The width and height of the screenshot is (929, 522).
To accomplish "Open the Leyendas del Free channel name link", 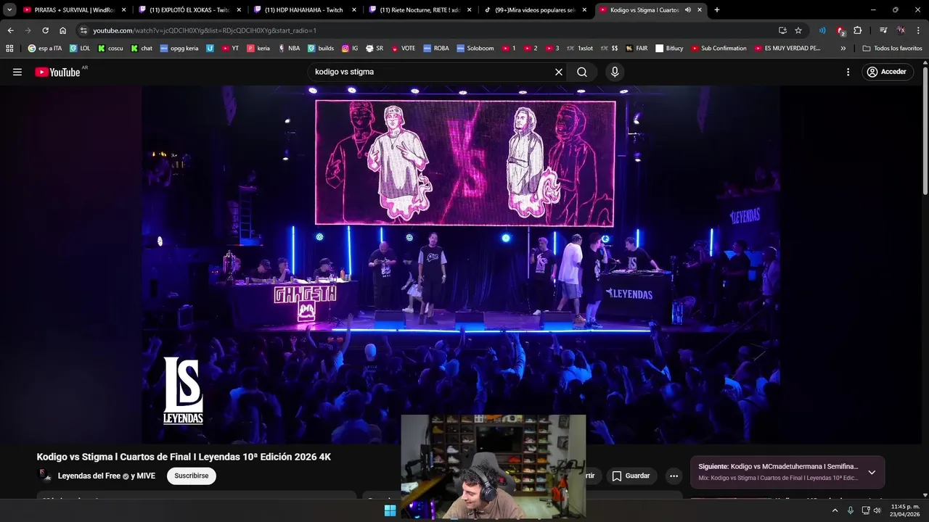I will [x=89, y=476].
